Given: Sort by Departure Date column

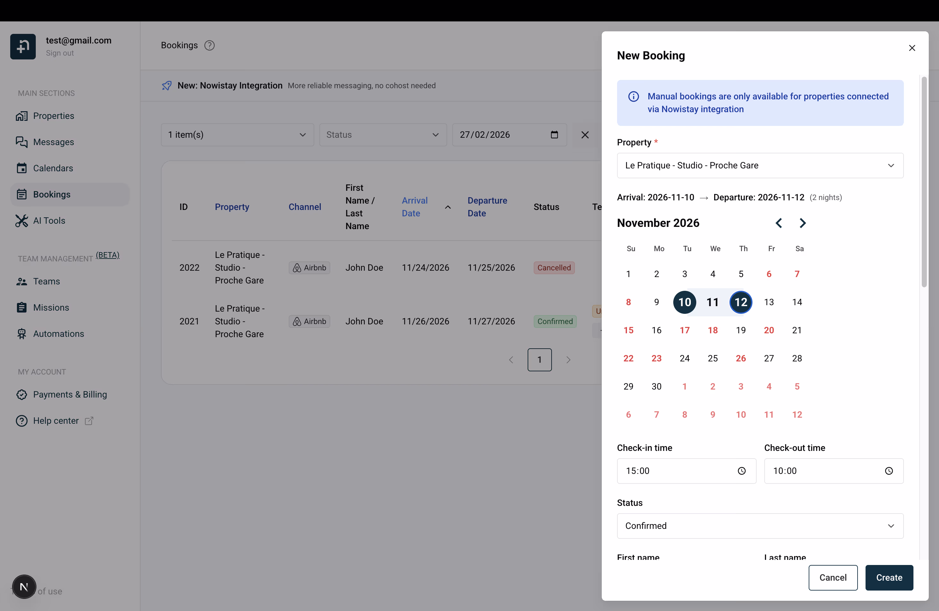Looking at the screenshot, I should [x=487, y=207].
